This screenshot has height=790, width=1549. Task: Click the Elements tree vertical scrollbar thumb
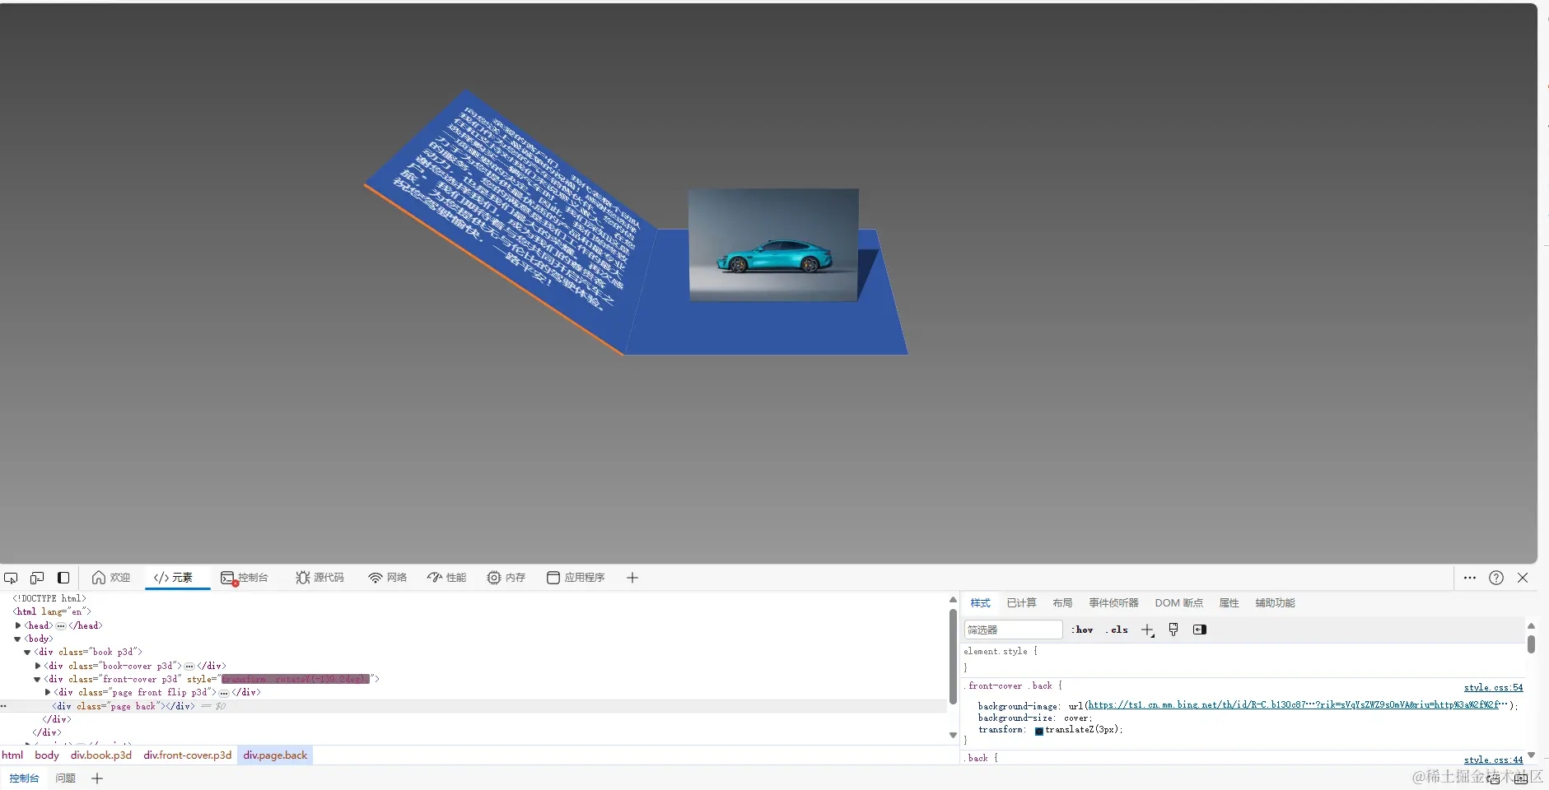(x=953, y=657)
